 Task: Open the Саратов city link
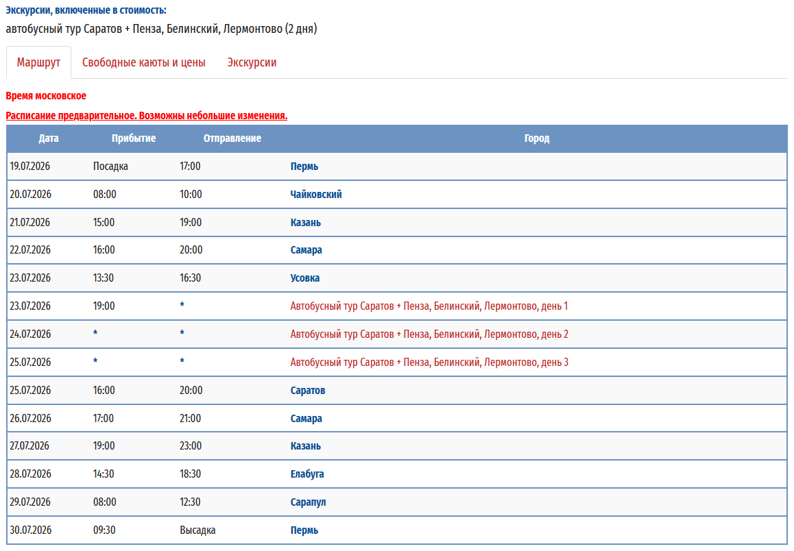307,391
